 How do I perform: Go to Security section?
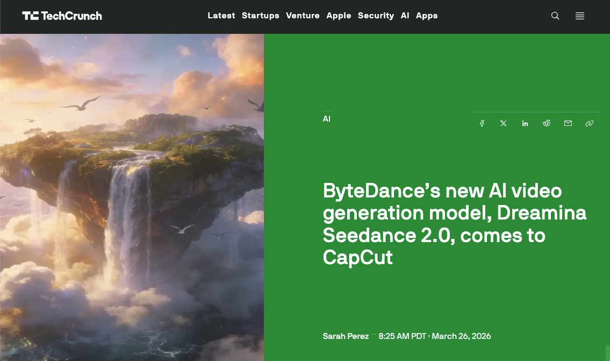tap(376, 16)
